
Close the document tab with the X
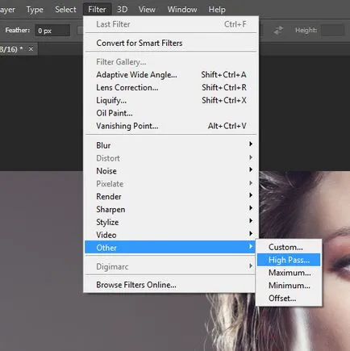[31, 49]
